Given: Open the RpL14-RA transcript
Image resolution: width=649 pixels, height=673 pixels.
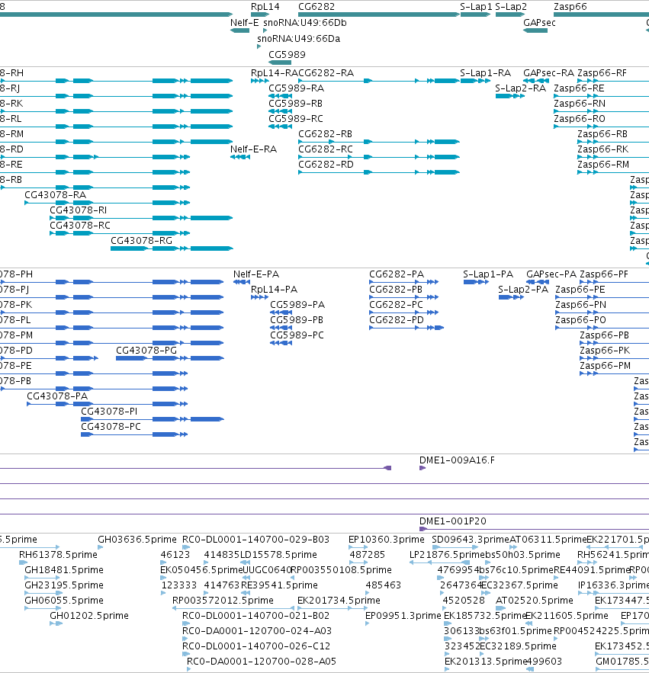Looking at the screenshot, I should (x=260, y=81).
